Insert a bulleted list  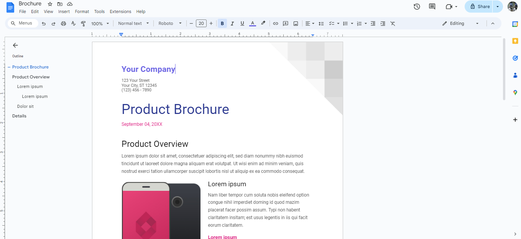pyautogui.click(x=345, y=23)
